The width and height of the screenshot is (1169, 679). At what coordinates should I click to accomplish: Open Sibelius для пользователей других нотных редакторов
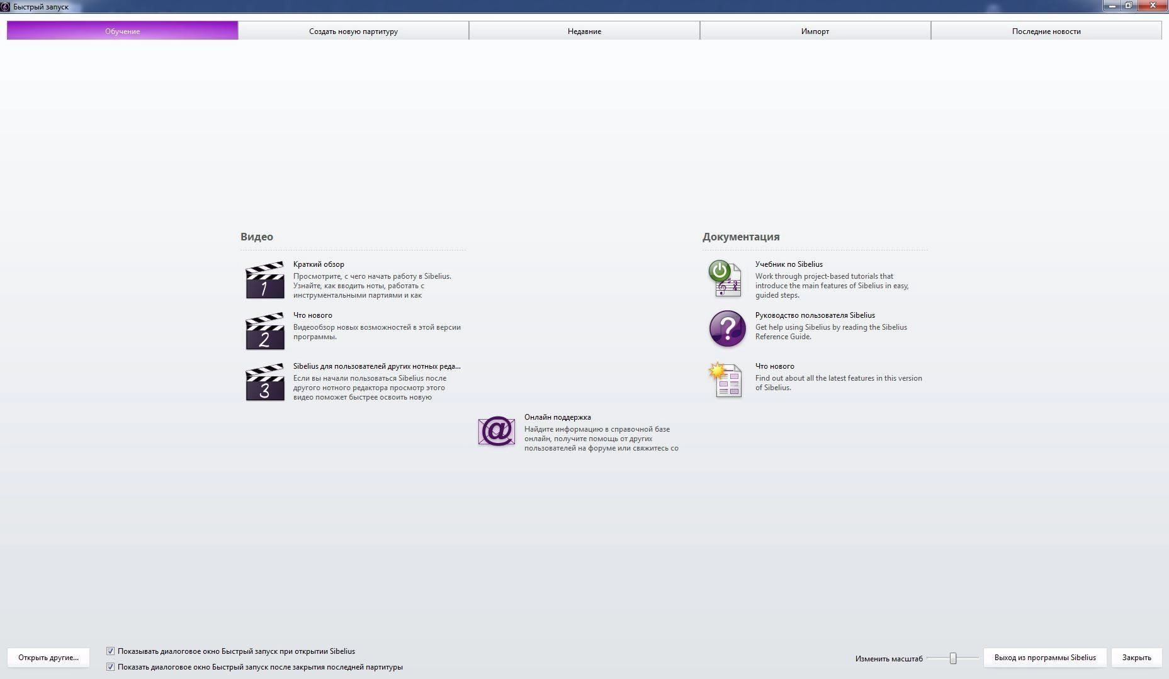pos(377,366)
